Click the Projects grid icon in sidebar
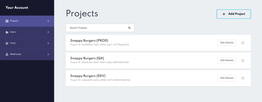Screen dimensions: 262x102 pos(7,21)
